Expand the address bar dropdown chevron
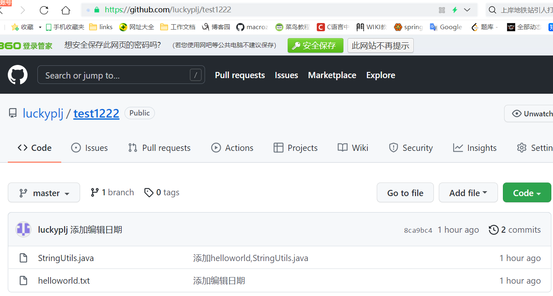 pos(467,10)
